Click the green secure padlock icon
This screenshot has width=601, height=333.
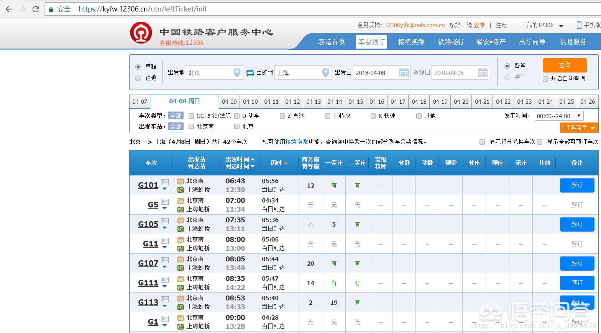51,9
